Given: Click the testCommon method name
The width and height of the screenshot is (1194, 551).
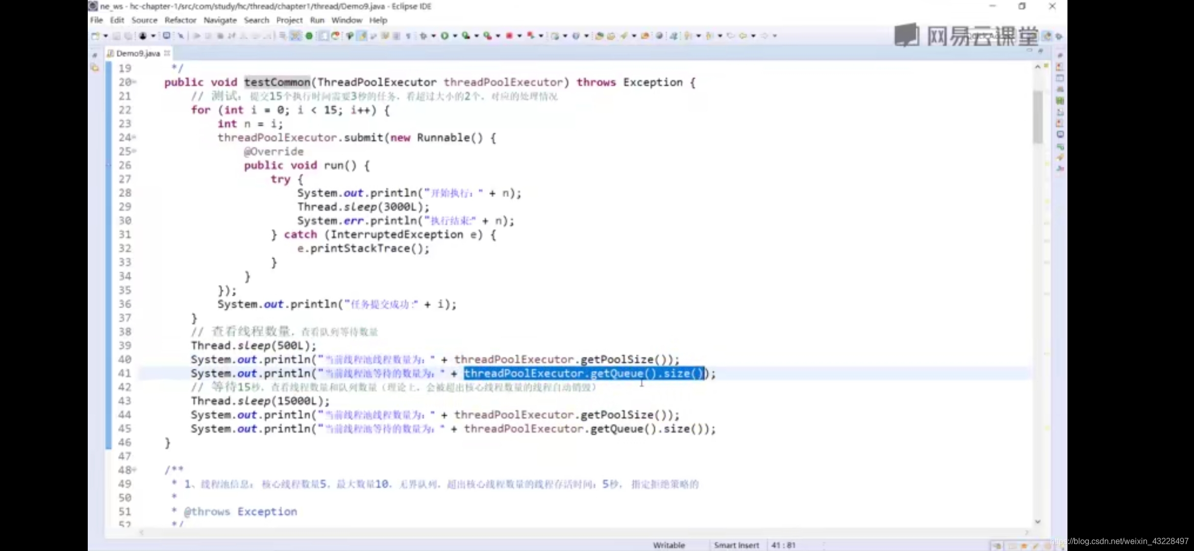Looking at the screenshot, I should click(277, 82).
